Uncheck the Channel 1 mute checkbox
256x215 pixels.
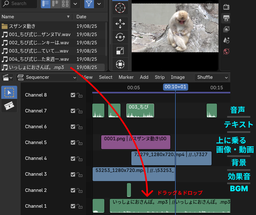[x=73, y=206]
